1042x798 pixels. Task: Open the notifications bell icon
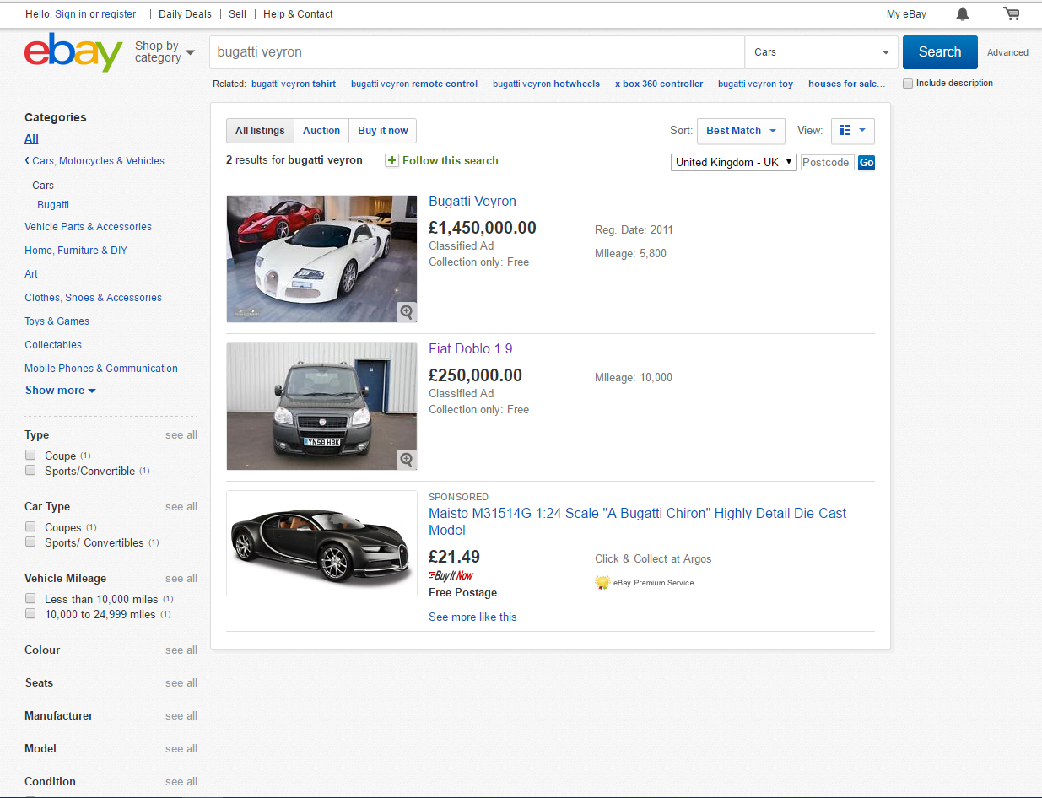[963, 13]
